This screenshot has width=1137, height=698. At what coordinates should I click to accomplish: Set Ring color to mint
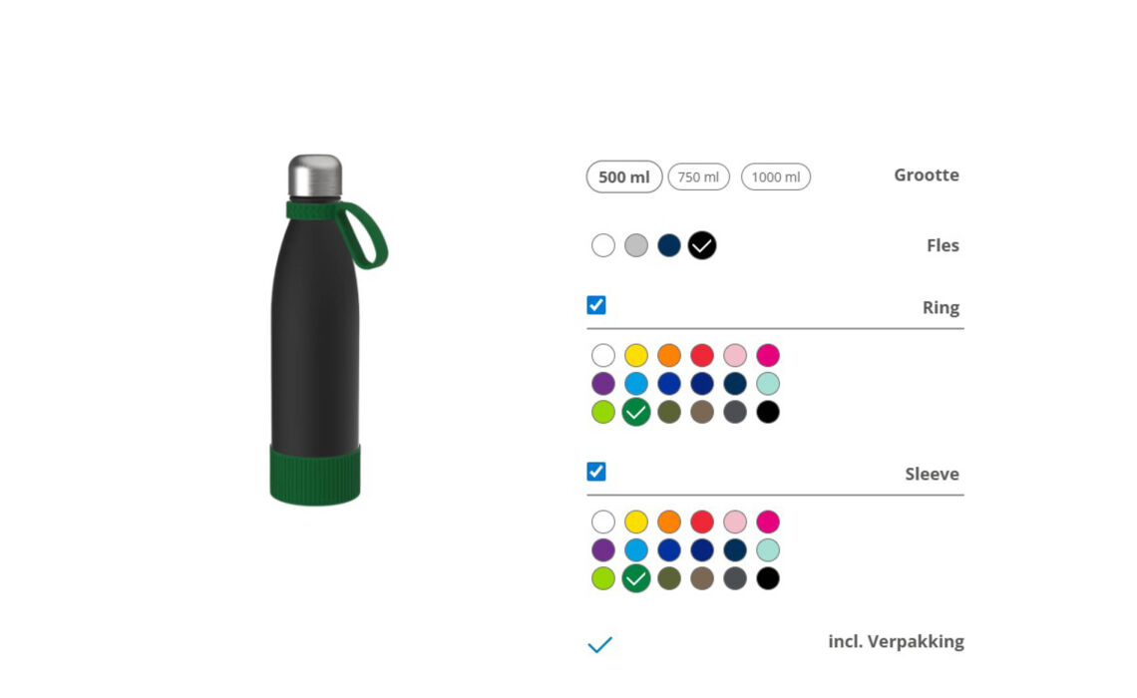coord(768,384)
